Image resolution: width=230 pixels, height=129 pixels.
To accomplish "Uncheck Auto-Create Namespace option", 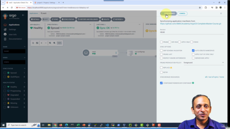I will point(193,51).
